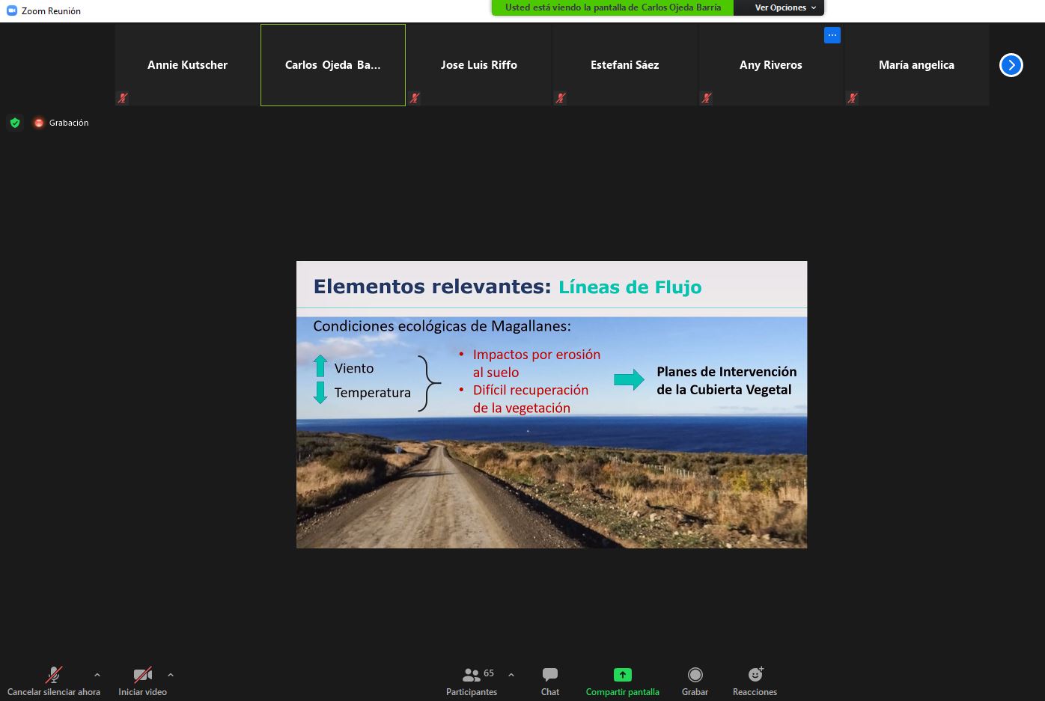Open the Reacciones emoji menu
The image size is (1045, 701).
[x=755, y=675]
